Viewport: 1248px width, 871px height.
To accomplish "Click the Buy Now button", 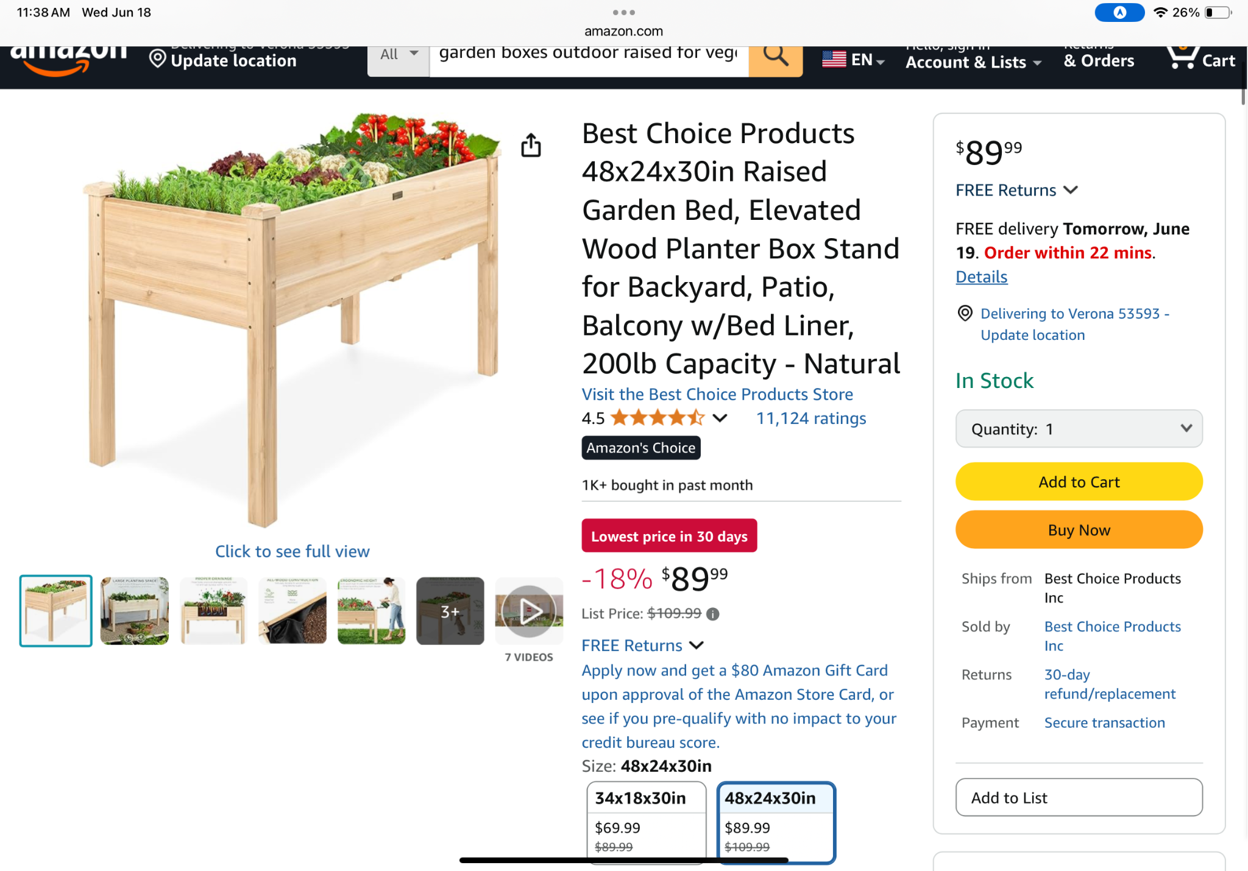I will tap(1079, 530).
